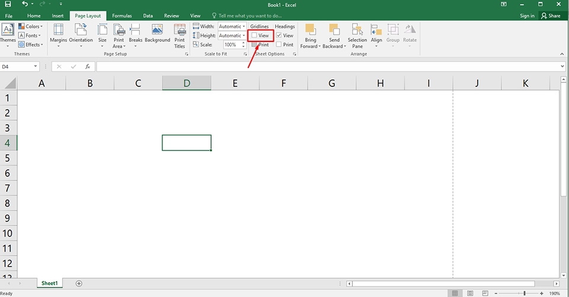The width and height of the screenshot is (569, 297).
Task: Add a new sheet
Action: (x=79, y=283)
